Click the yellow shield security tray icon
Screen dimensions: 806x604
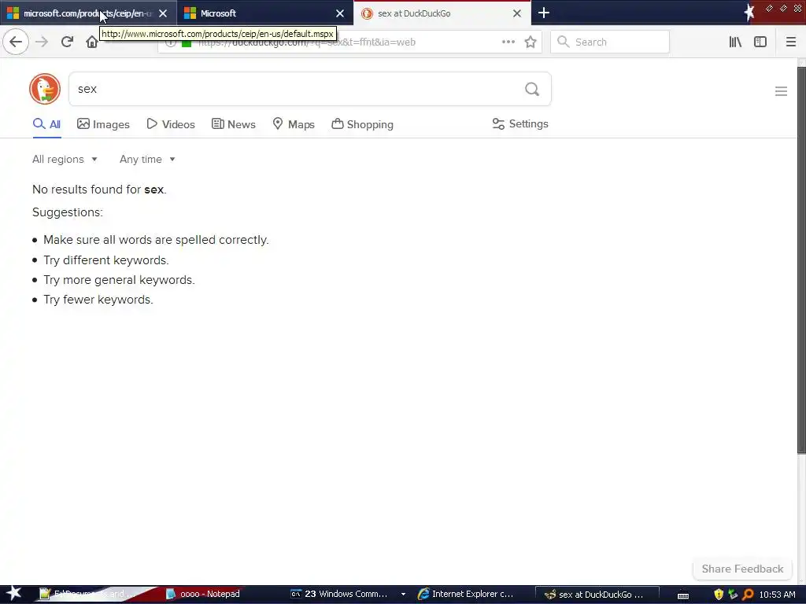(x=719, y=595)
